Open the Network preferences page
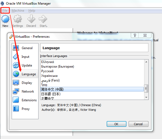This screenshot has height=139, width=162. click(x=25, y=91)
